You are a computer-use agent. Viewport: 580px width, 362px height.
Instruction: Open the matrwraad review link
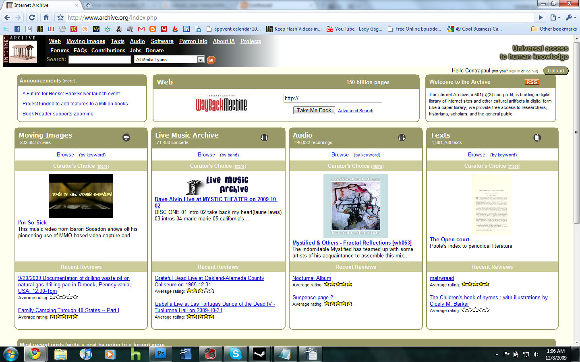click(x=442, y=278)
